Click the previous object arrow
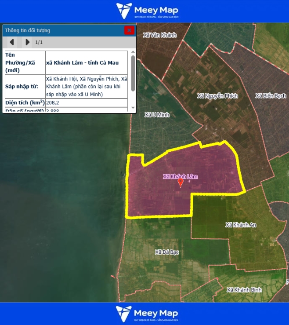Image resolution: width=289 pixels, height=325 pixels. click(12, 42)
